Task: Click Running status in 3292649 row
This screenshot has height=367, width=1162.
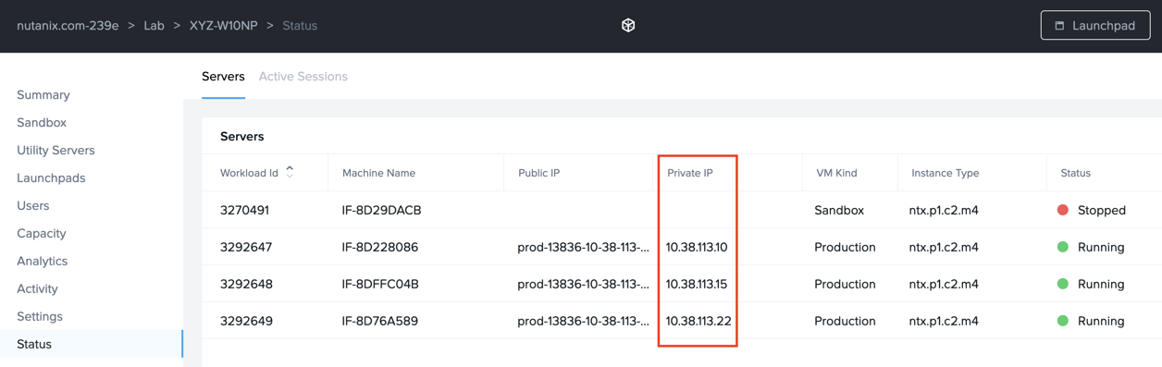Action: tap(1101, 321)
